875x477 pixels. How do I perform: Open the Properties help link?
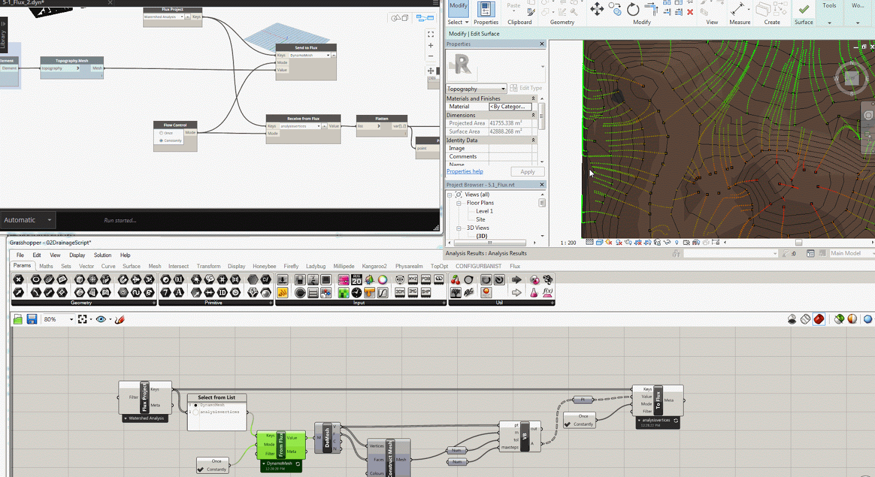pos(465,171)
